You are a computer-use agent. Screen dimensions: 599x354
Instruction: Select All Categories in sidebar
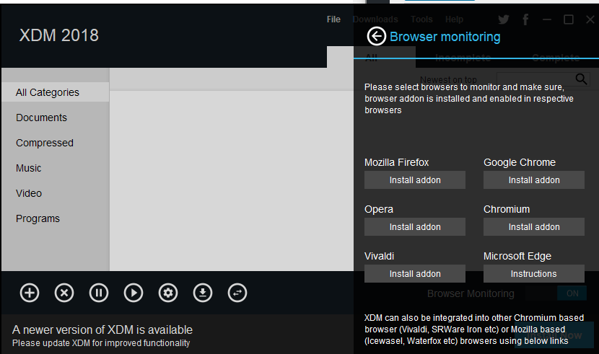56,92
